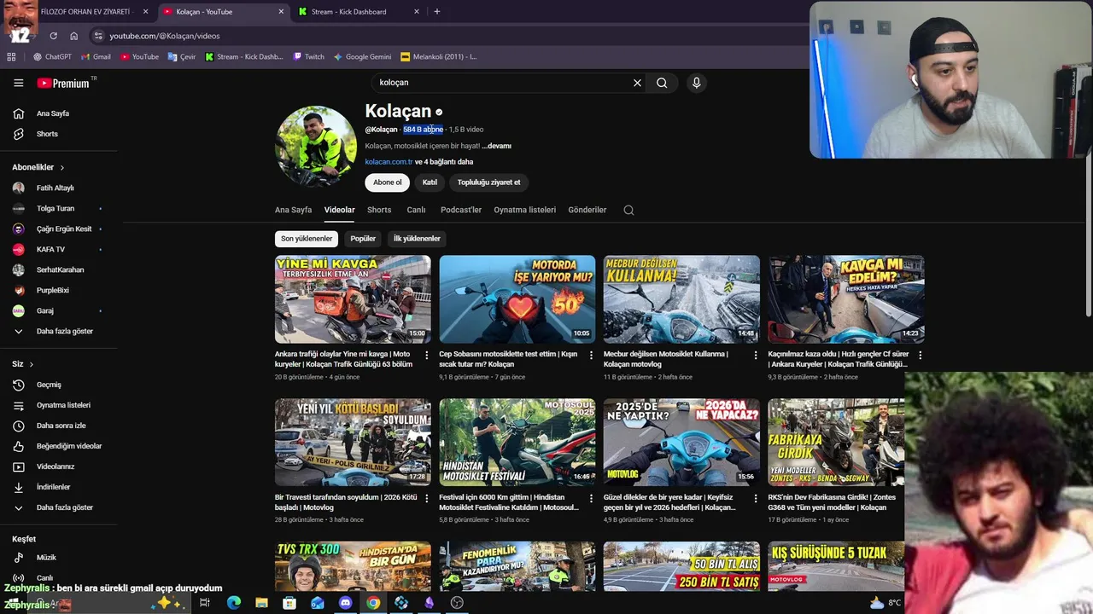Open Google Gemini bookmark
Viewport: 1093px width, 614px height.
(x=362, y=57)
